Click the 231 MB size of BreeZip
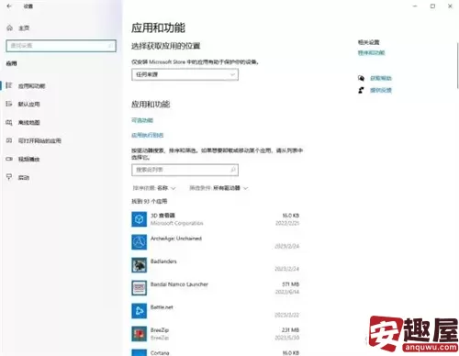 click(x=290, y=330)
